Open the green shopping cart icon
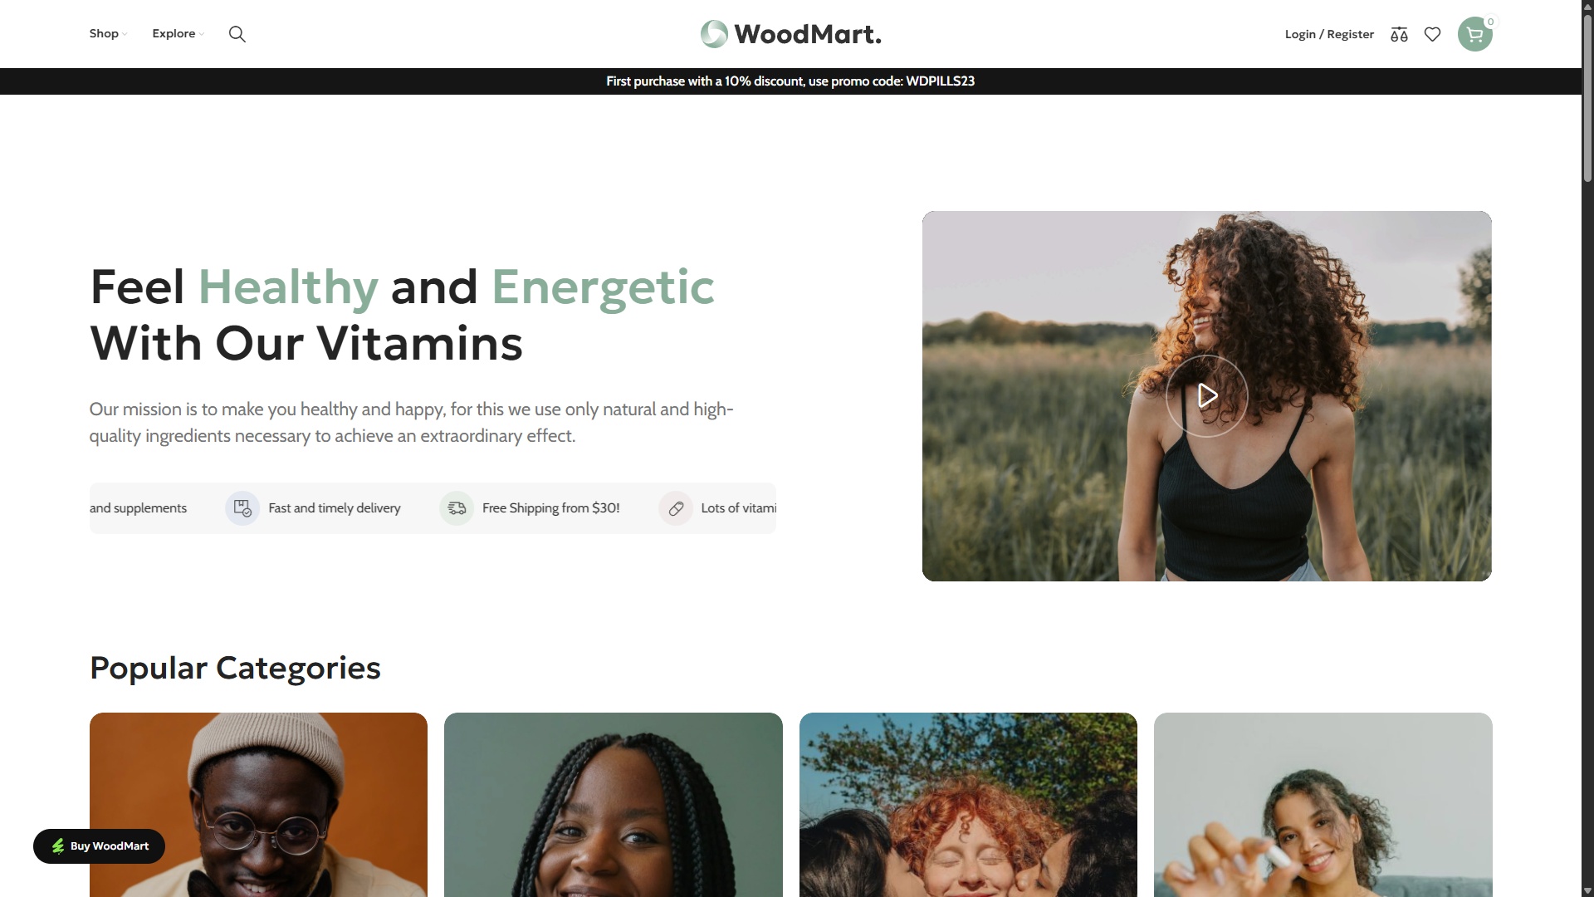 click(x=1474, y=34)
